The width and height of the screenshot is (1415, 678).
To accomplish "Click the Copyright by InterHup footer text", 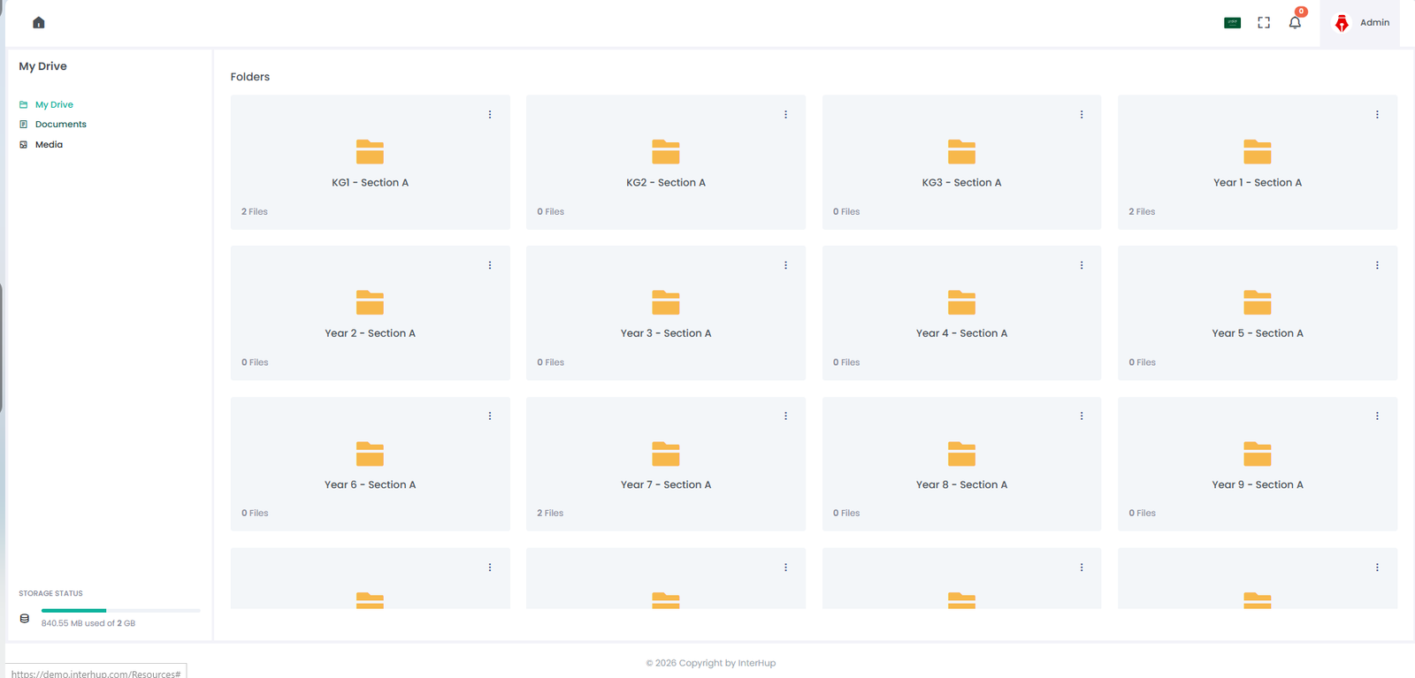I will [x=711, y=663].
